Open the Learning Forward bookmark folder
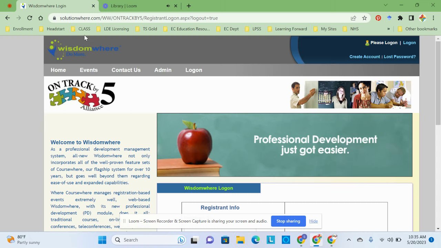This screenshot has height=248, width=441. point(287,29)
